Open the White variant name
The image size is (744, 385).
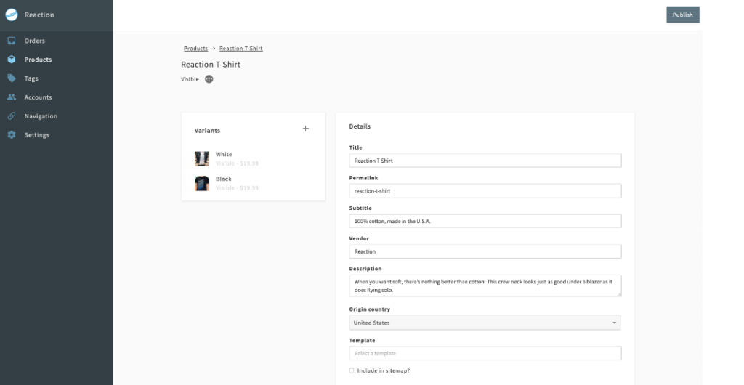pyautogui.click(x=224, y=155)
